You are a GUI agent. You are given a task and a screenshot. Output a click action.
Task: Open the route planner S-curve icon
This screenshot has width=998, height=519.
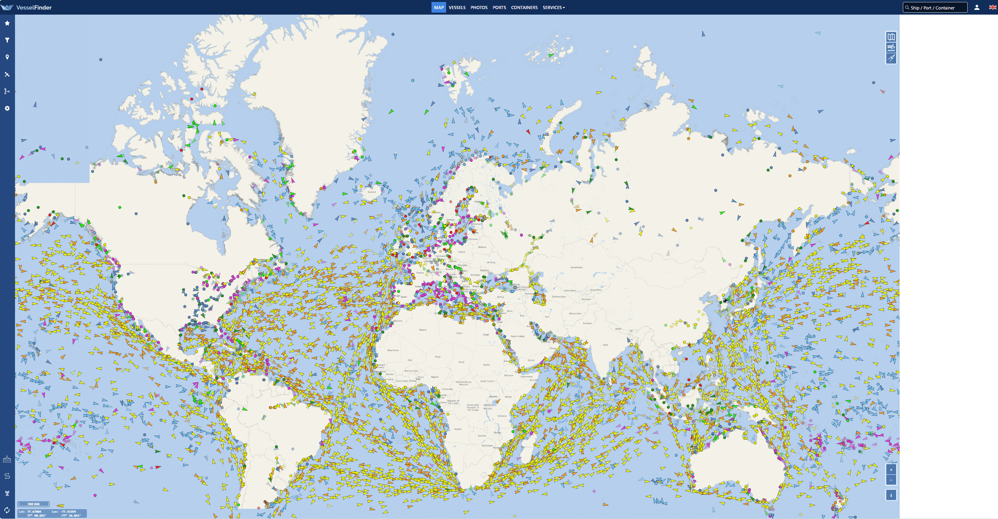point(7,476)
